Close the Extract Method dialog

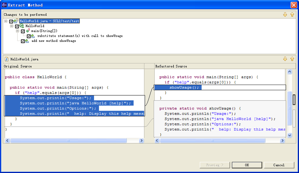point(294,5)
